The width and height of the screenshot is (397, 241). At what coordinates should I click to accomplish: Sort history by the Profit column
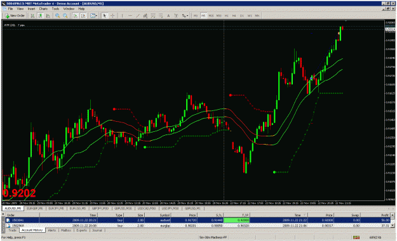(x=375, y=215)
